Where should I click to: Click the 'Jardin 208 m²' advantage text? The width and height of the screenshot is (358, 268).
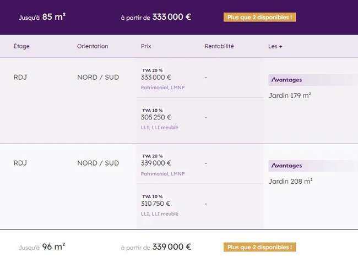pyautogui.click(x=290, y=182)
